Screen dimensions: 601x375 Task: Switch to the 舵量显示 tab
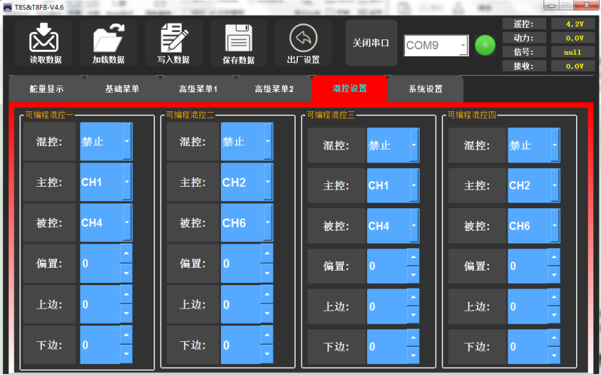pyautogui.click(x=46, y=89)
